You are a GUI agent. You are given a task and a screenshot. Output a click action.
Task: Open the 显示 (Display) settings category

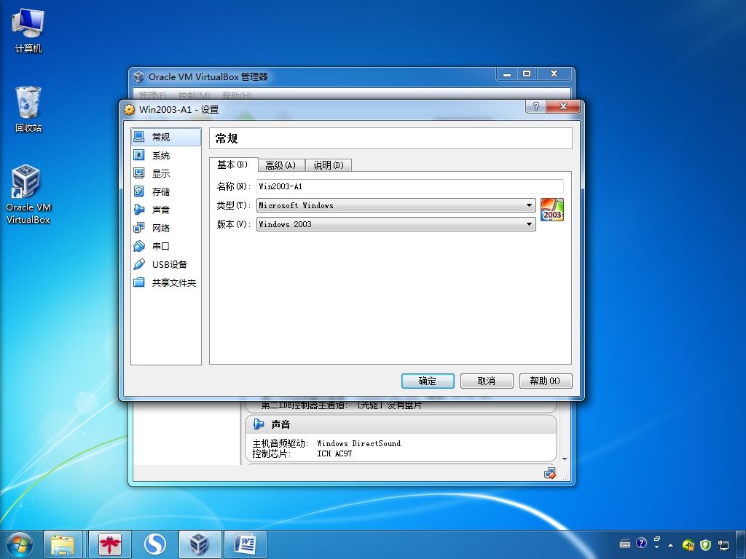point(165,173)
